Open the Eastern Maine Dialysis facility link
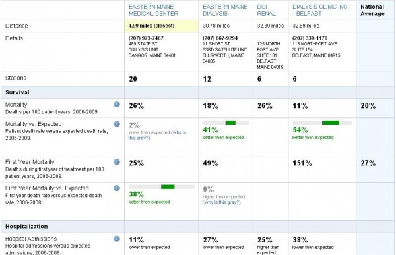 click(x=225, y=10)
